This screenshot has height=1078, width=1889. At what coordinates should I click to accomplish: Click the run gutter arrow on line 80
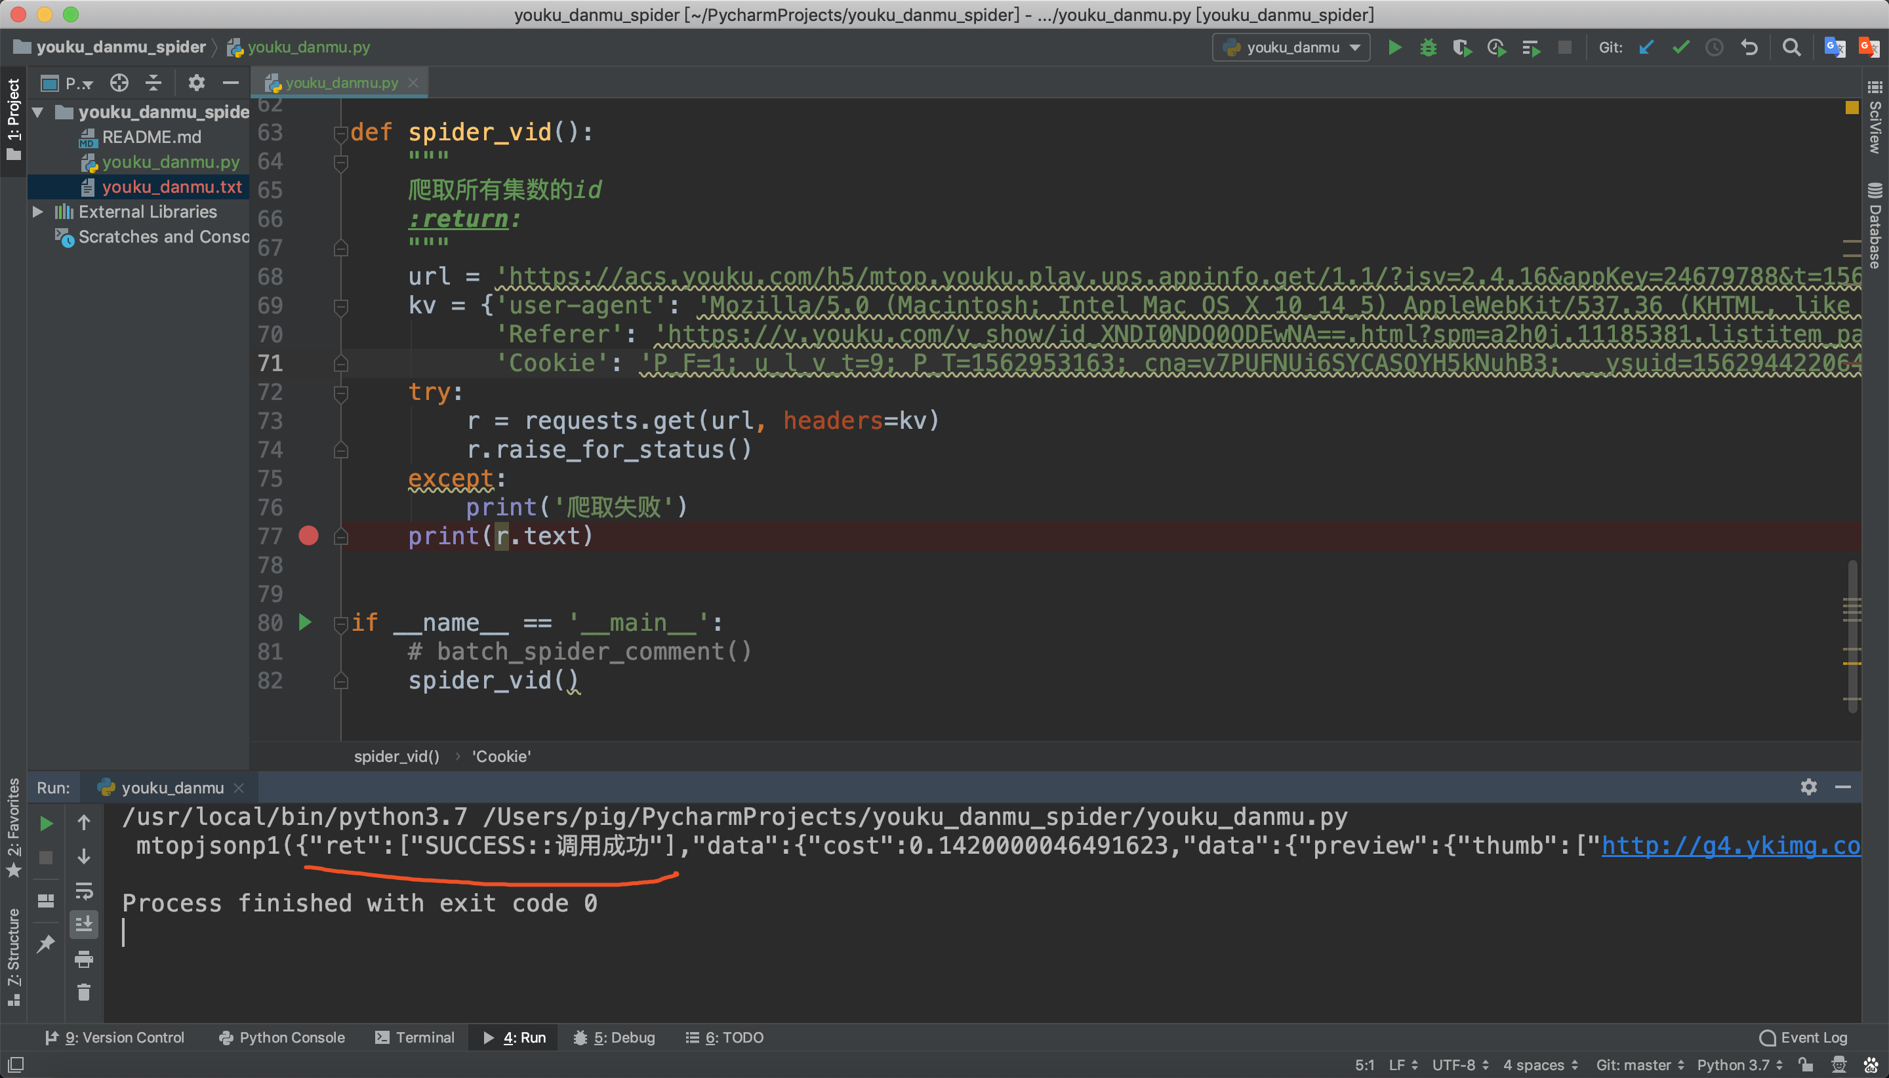304,622
